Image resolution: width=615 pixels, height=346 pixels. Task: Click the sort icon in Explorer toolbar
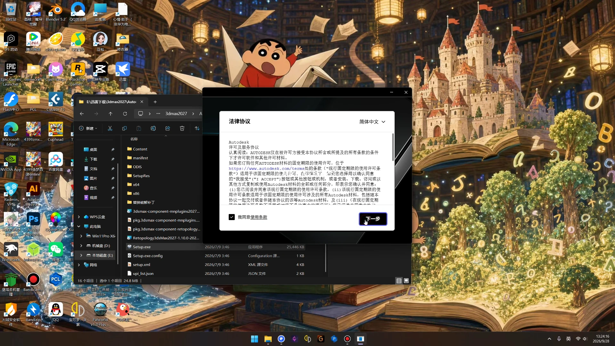tap(197, 128)
